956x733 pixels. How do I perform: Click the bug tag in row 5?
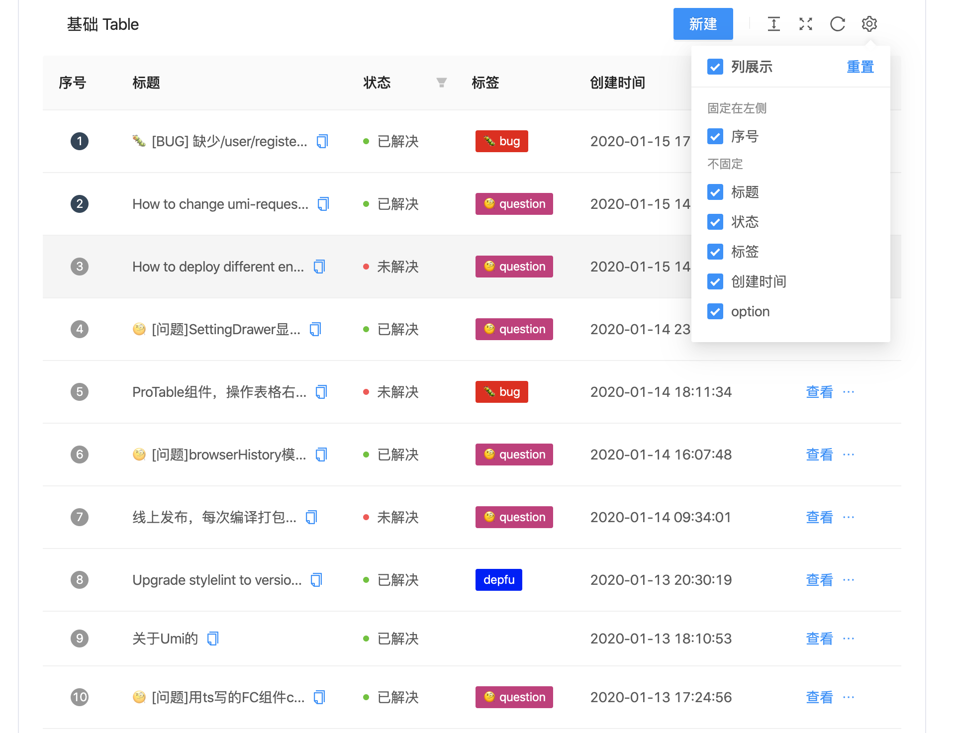(501, 392)
